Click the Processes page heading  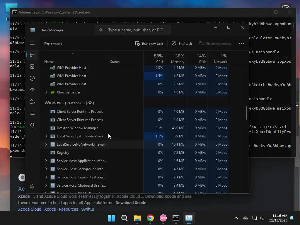[x=53, y=44]
